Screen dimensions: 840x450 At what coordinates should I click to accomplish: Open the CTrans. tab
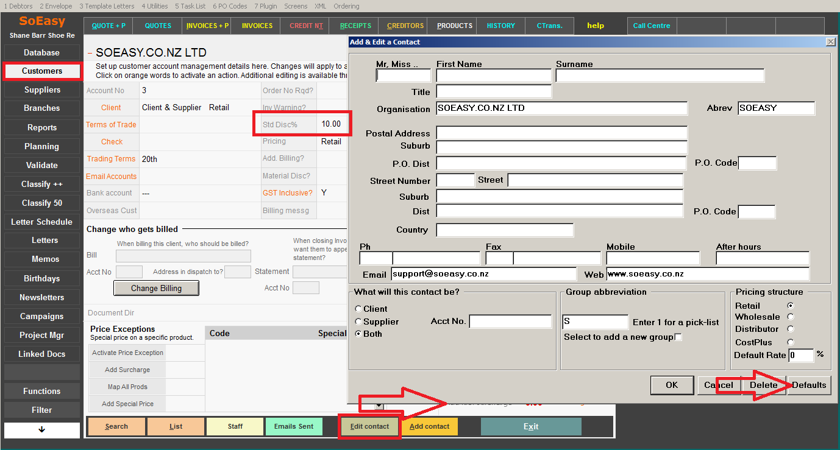tap(549, 26)
